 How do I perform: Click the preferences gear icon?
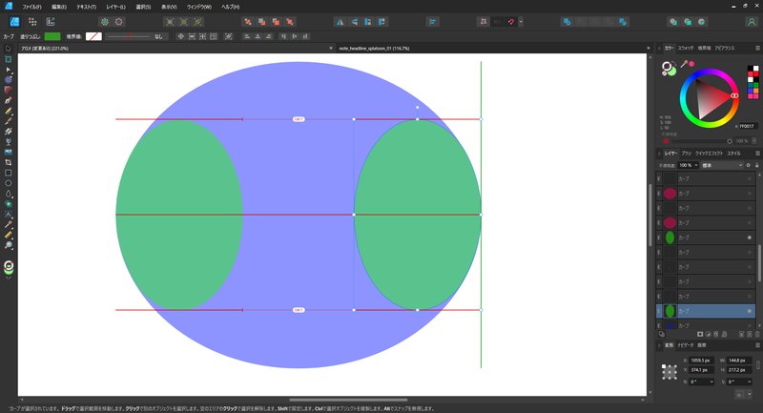click(x=118, y=22)
